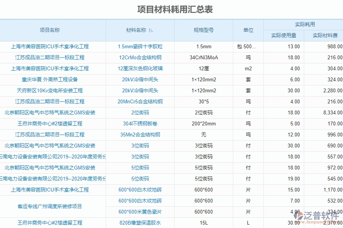Click the 重庆华夏 外高桥工程设备 project link

pyautogui.click(x=50, y=79)
